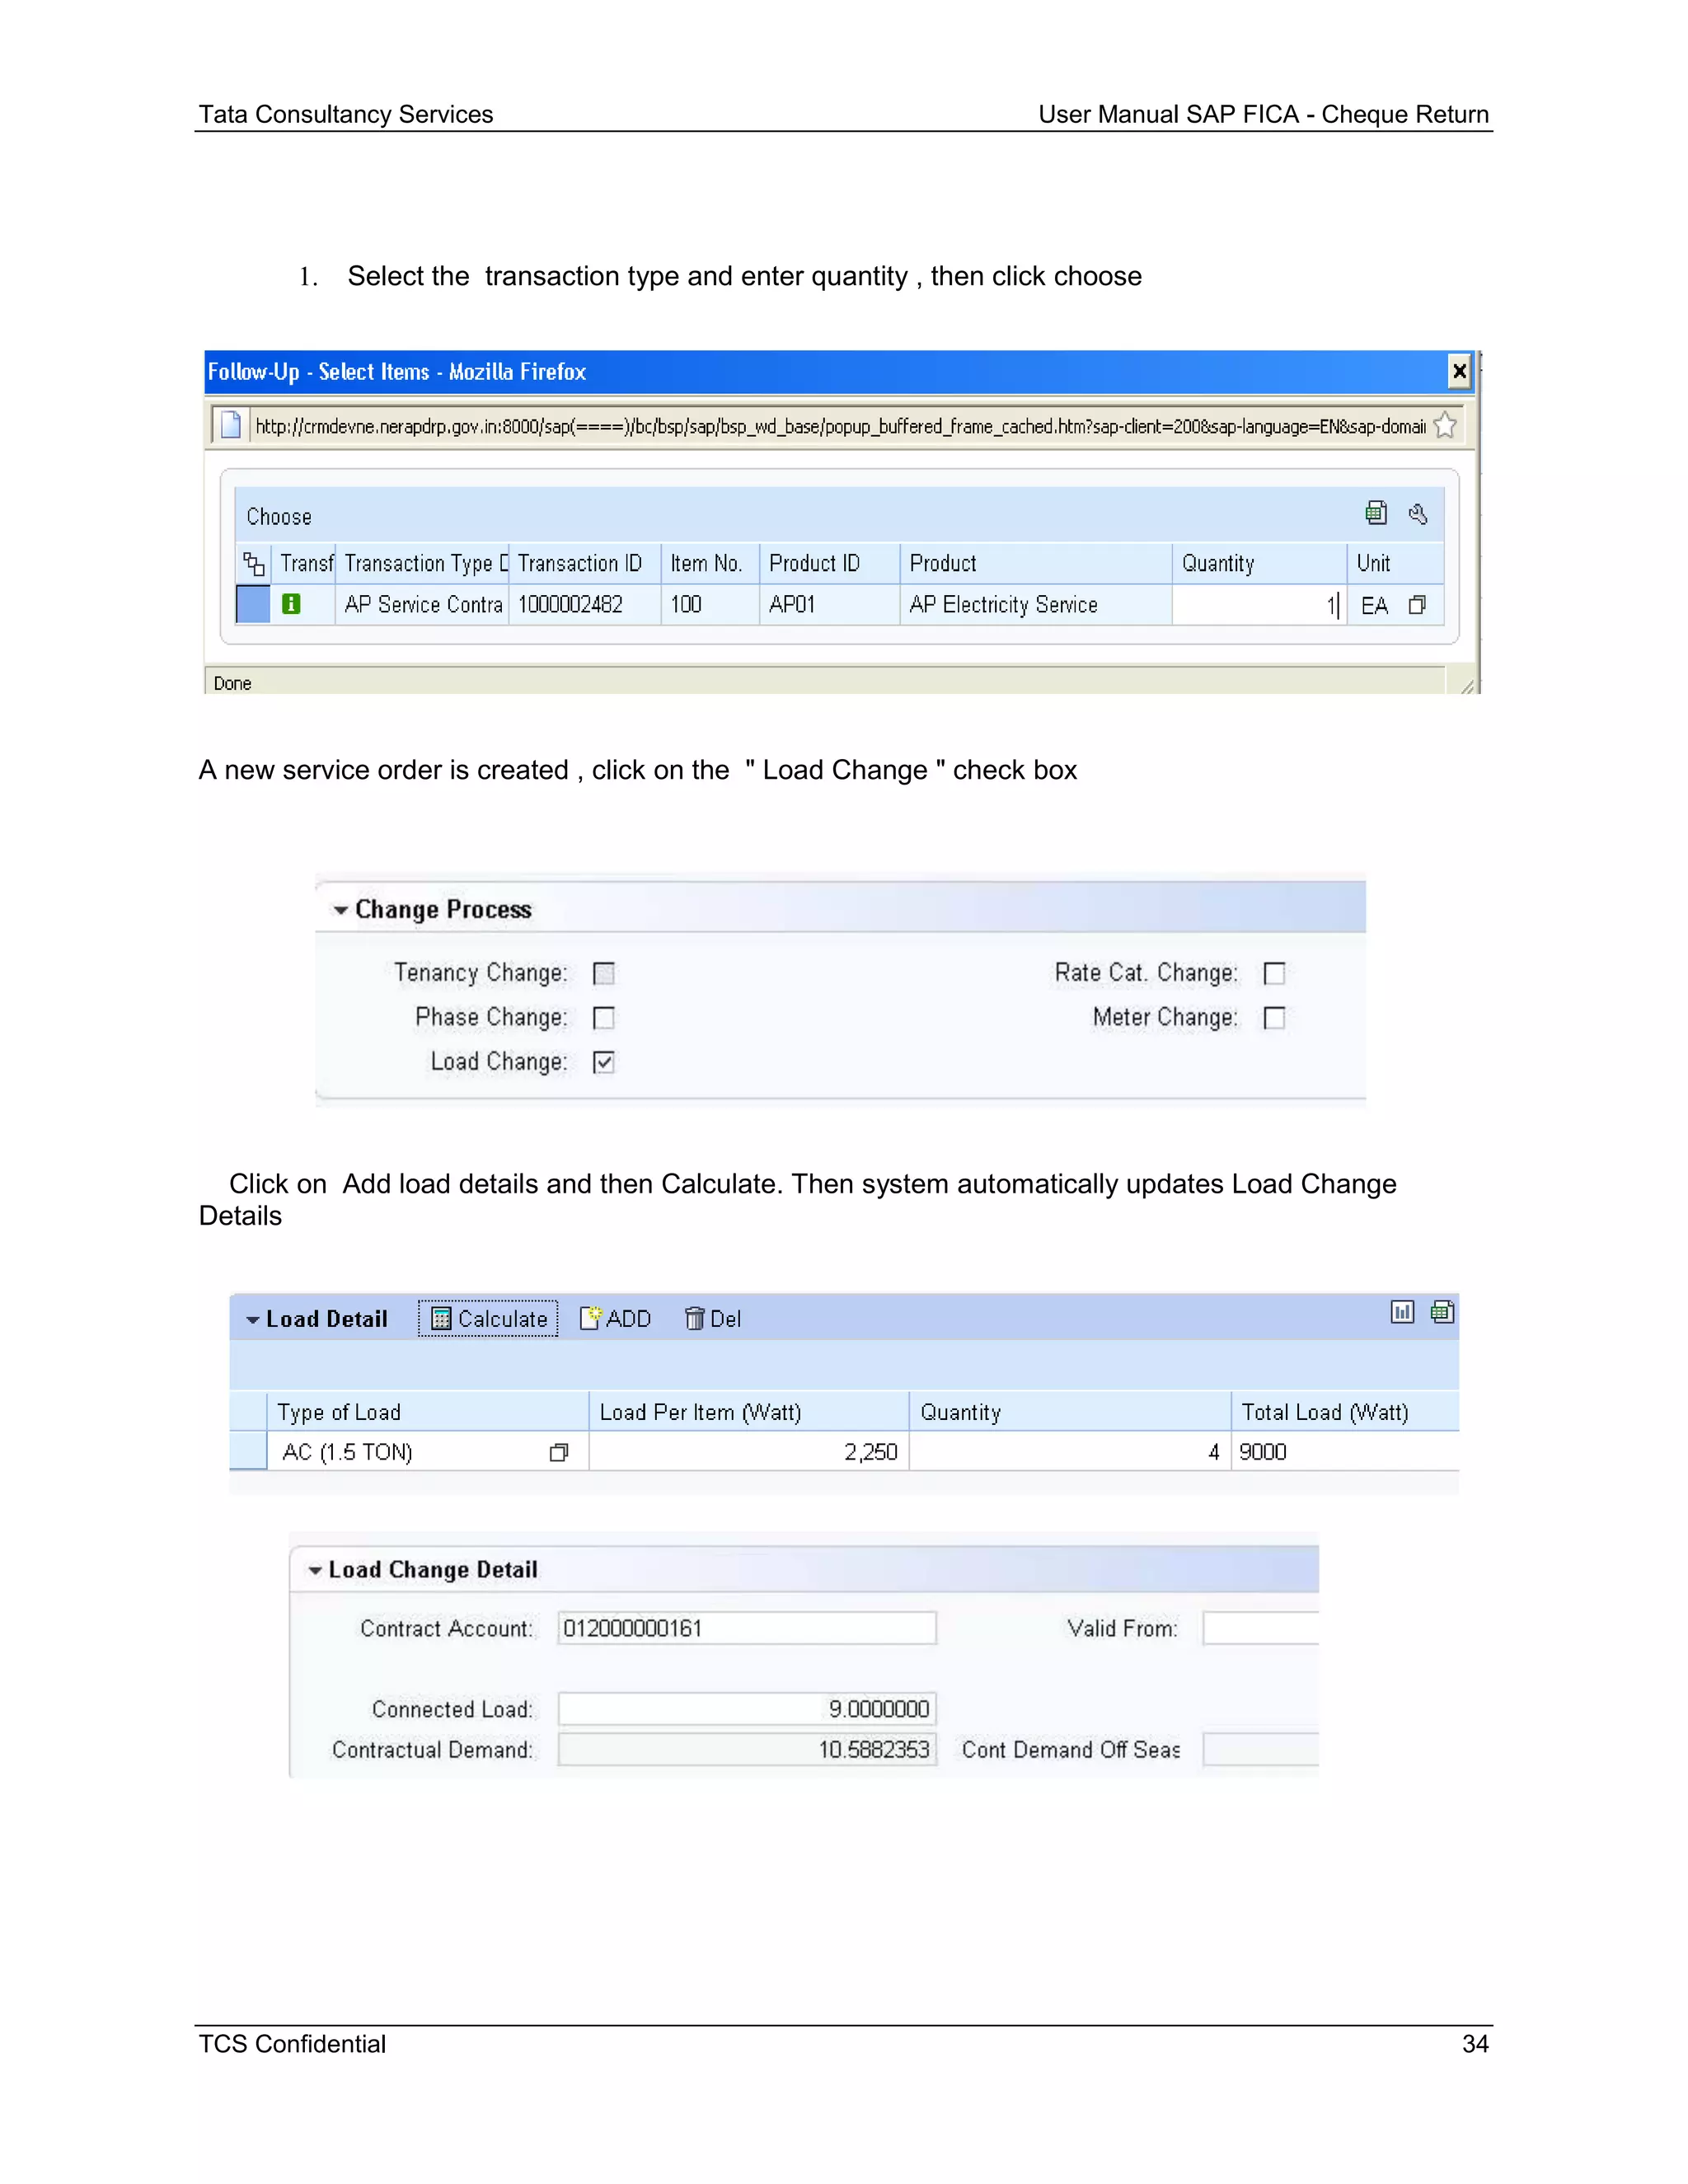The width and height of the screenshot is (1688, 2184).
Task: Click the Quantity input field in Choose table
Action: (1259, 605)
